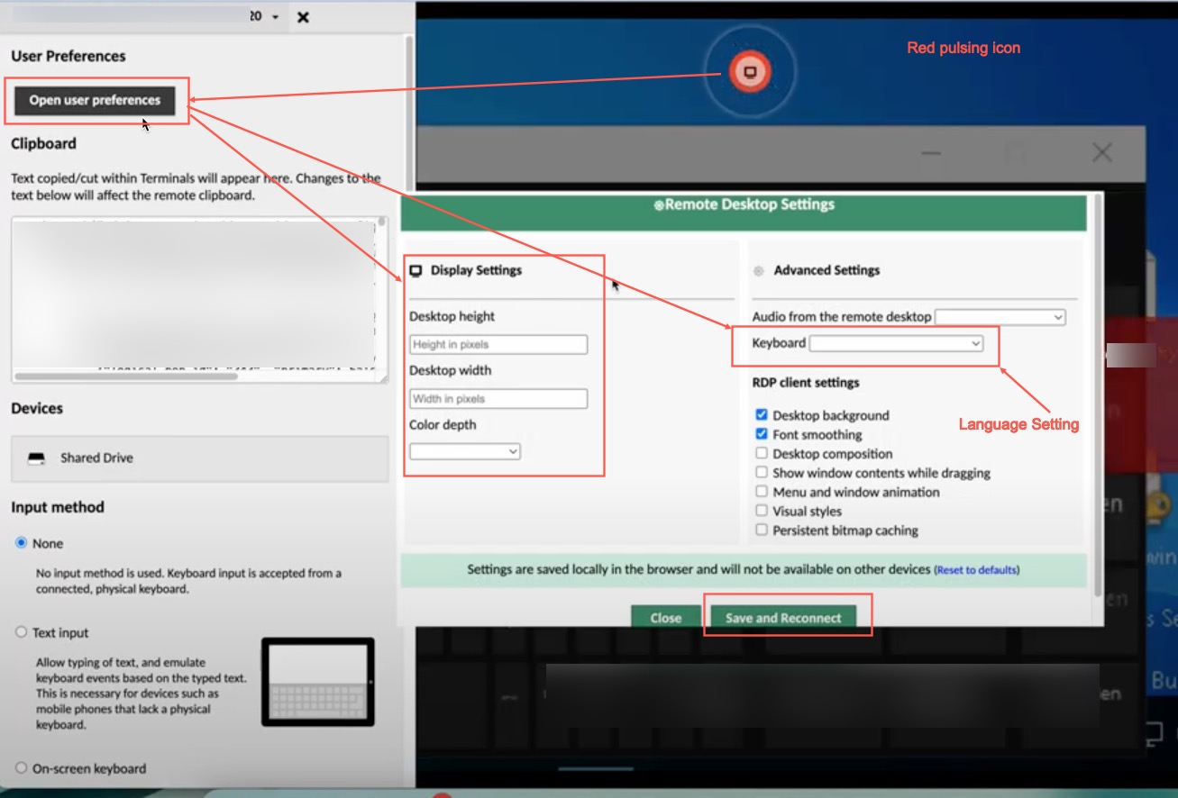Close the side panel with X icon
This screenshot has height=798, width=1178.
pos(303,17)
